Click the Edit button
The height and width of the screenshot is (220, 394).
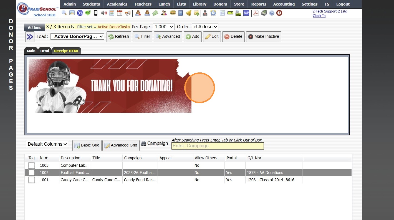(212, 37)
